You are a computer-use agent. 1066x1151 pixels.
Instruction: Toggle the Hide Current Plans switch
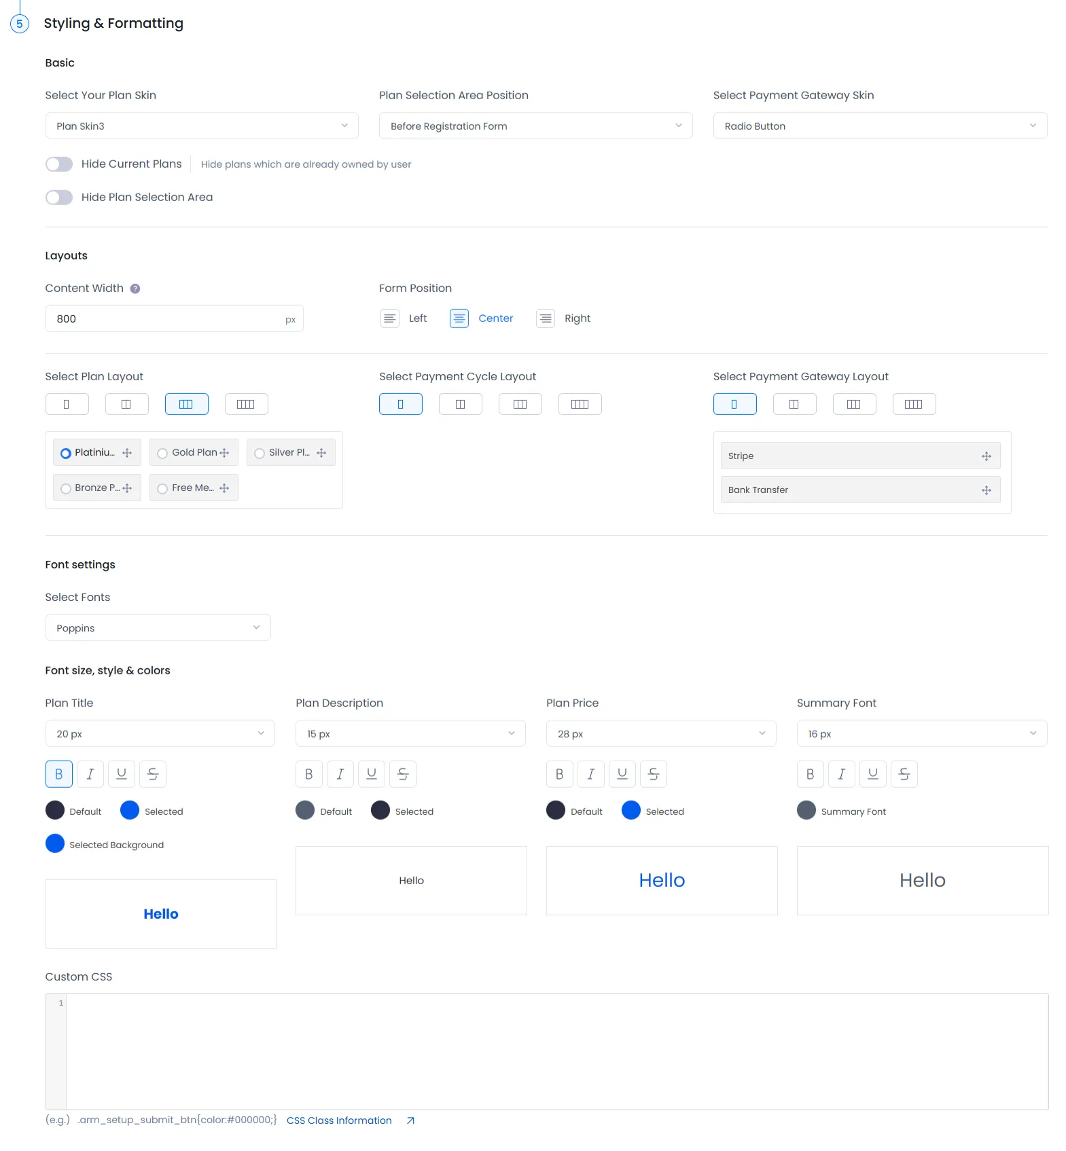(x=59, y=164)
